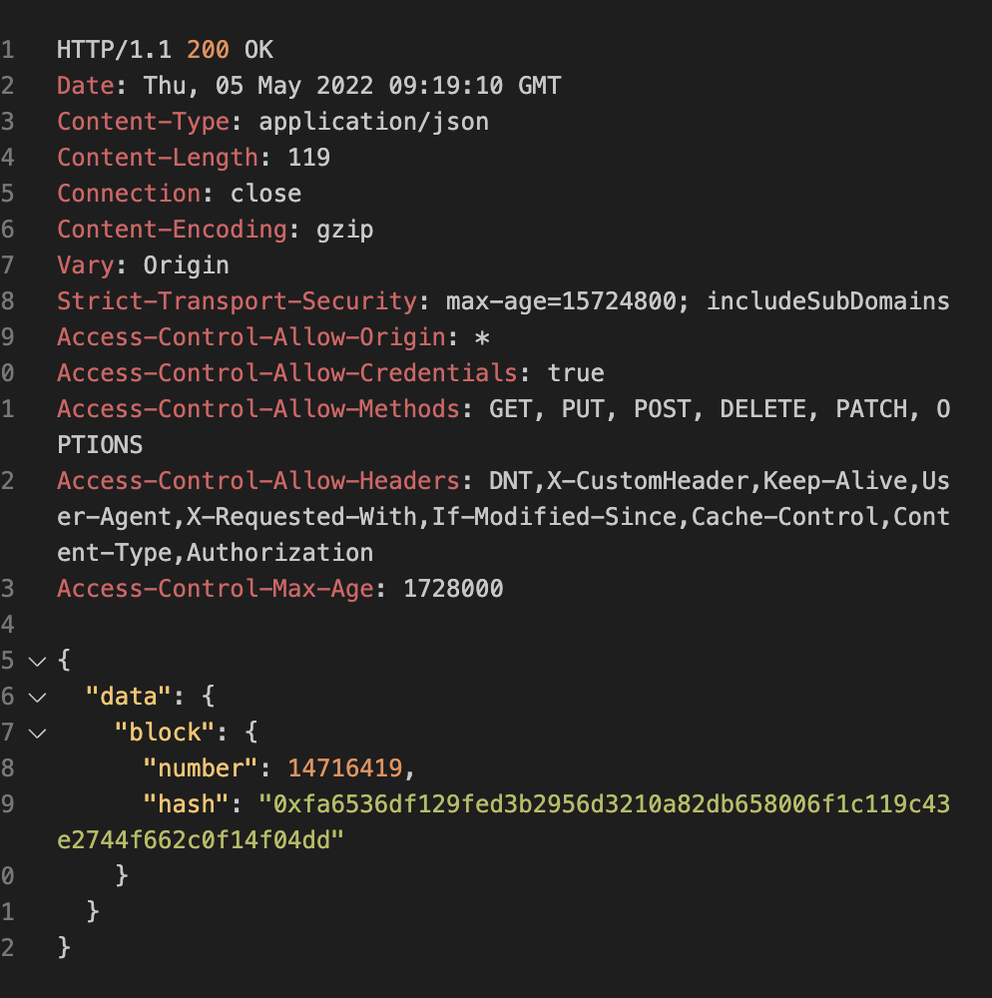Click the Connection header name
The image size is (992, 998).
point(129,194)
